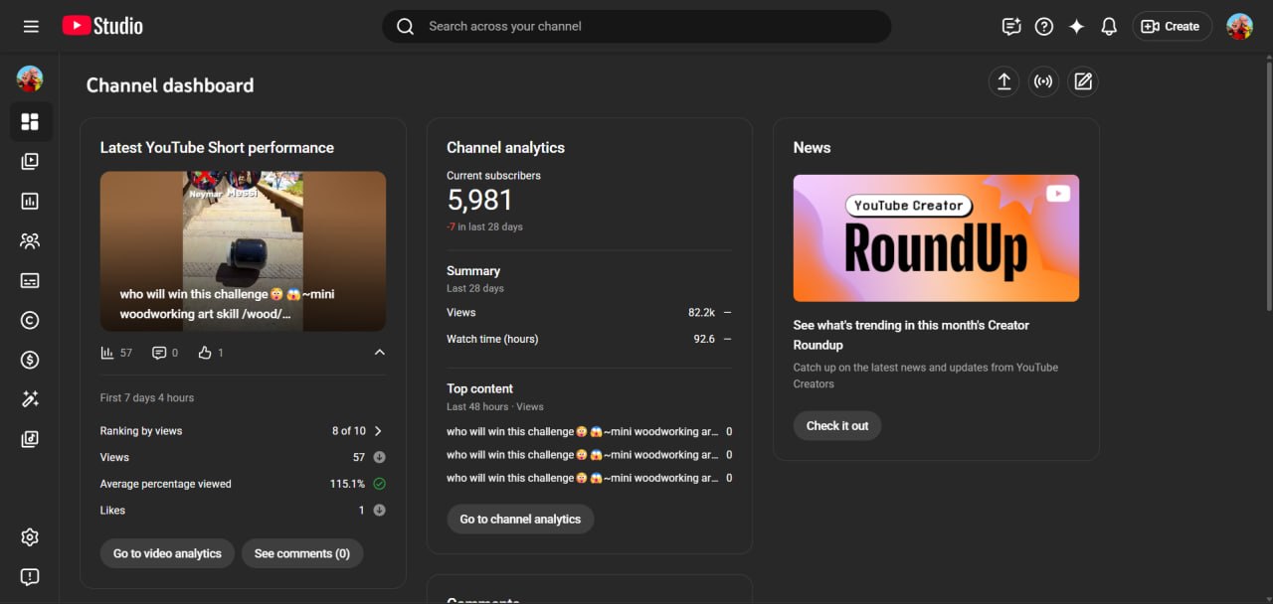The image size is (1273, 604).
Task: Click the 8 of 10 ranking text
Action: (349, 431)
